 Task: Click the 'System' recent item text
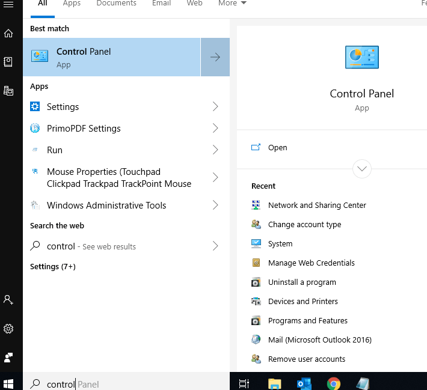point(280,244)
